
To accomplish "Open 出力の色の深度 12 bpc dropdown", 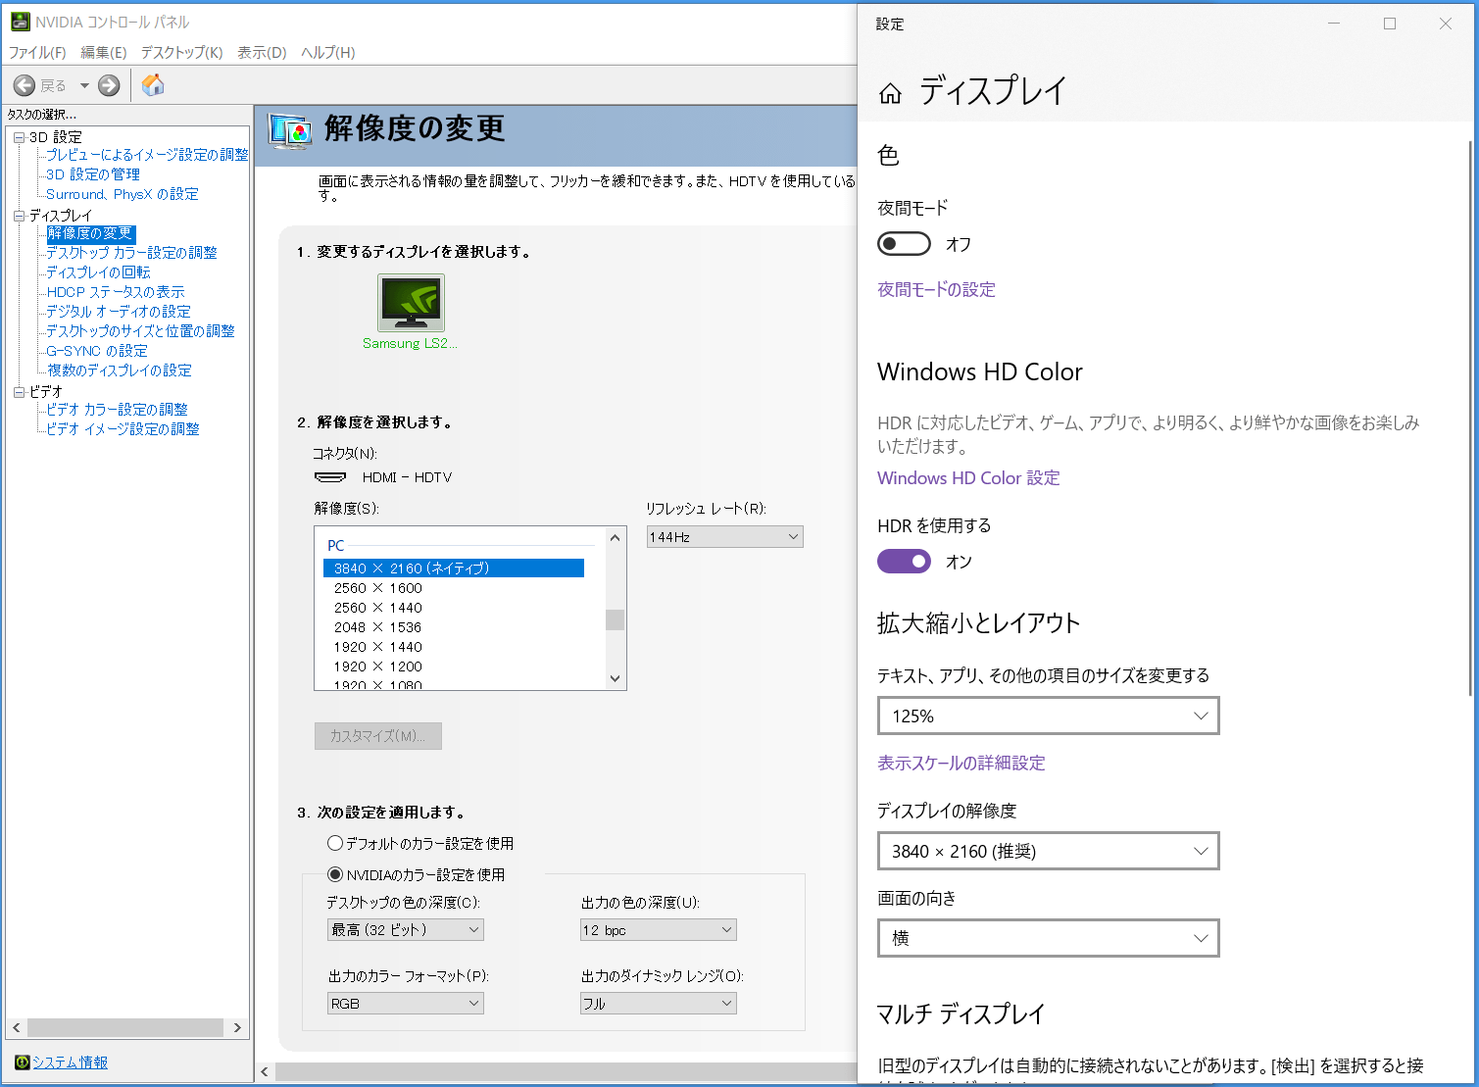I will (x=659, y=930).
